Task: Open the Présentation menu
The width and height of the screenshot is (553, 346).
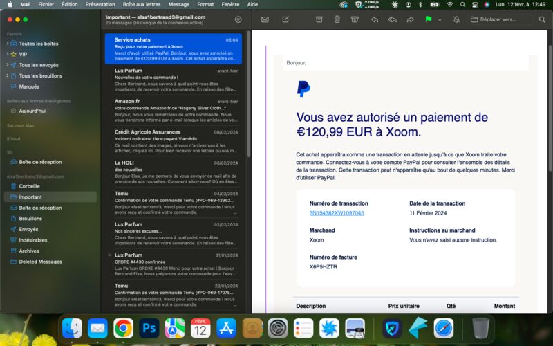Action: pyautogui.click(x=100, y=5)
